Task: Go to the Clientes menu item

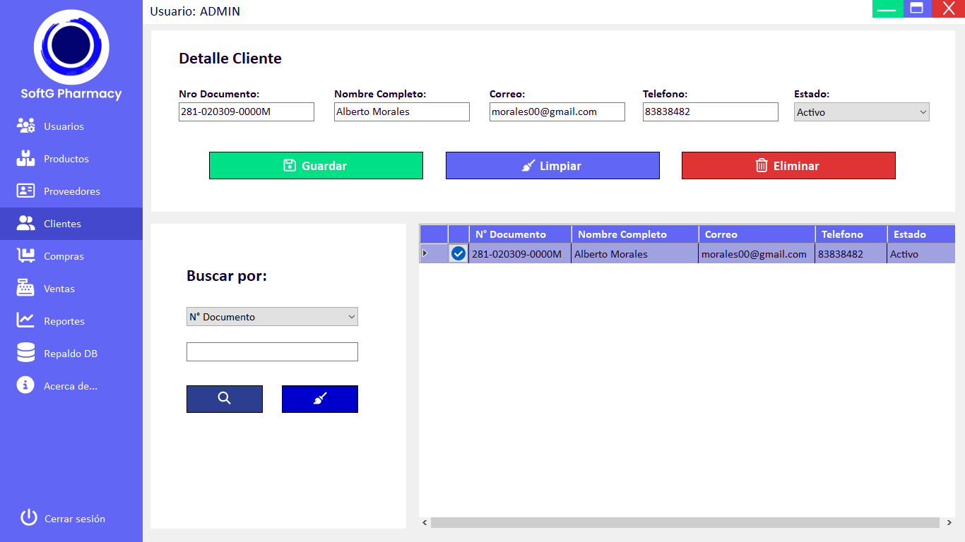Action: pos(62,224)
